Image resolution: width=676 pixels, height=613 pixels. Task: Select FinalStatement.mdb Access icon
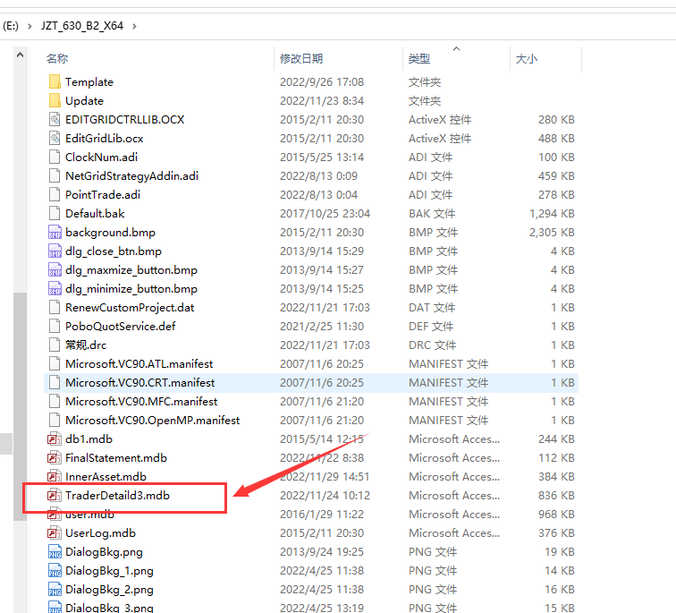55,457
